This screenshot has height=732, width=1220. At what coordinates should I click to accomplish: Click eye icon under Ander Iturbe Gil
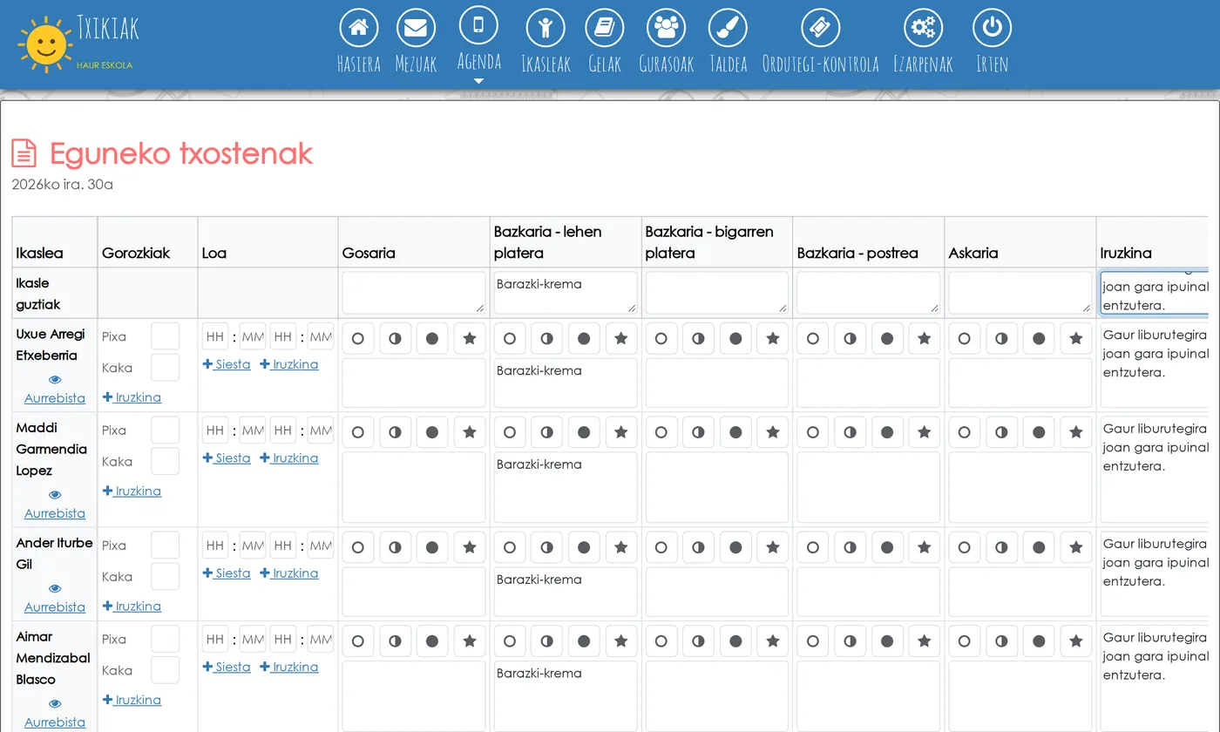[55, 589]
